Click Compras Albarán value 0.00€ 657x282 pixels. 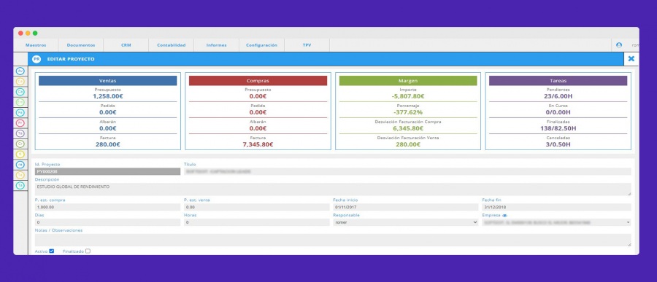(258, 128)
